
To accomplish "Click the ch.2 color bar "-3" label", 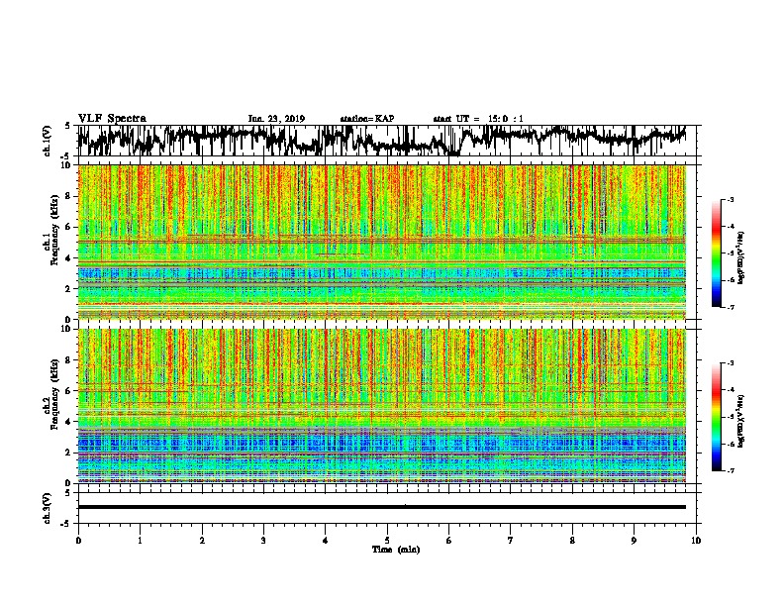I will [x=730, y=363].
